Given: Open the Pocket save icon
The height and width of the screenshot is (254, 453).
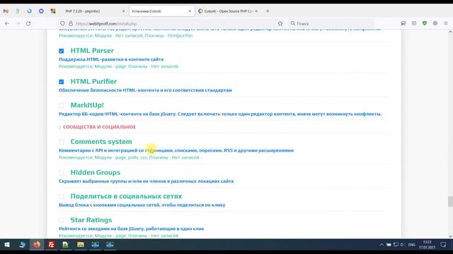Looking at the screenshot, I should pos(414,23).
